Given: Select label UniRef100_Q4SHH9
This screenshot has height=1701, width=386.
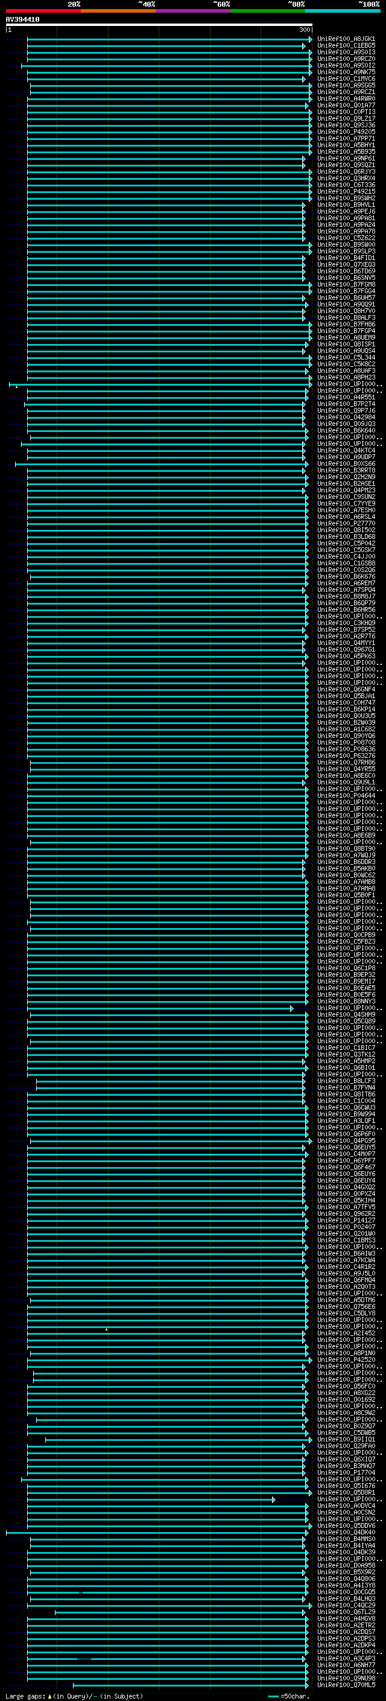Looking at the screenshot, I should [346, 1014].
